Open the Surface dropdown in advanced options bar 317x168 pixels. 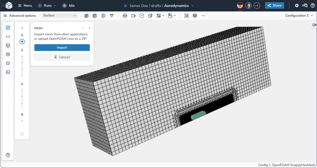(x=59, y=15)
